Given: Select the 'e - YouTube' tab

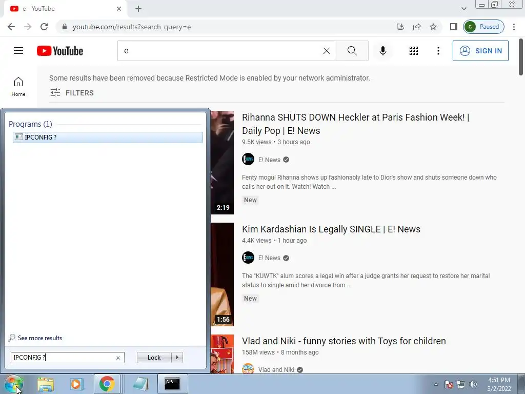Looking at the screenshot, I should (65, 9).
